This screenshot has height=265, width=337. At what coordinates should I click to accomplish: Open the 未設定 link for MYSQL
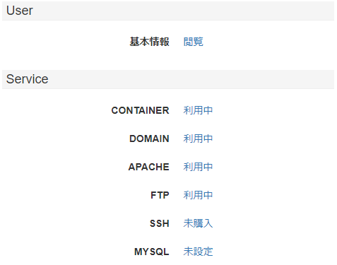[198, 252]
